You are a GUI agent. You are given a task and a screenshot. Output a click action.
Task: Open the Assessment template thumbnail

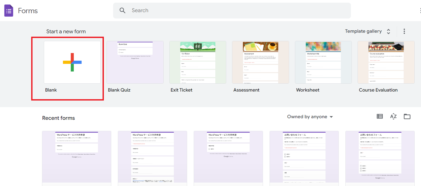[261, 62]
